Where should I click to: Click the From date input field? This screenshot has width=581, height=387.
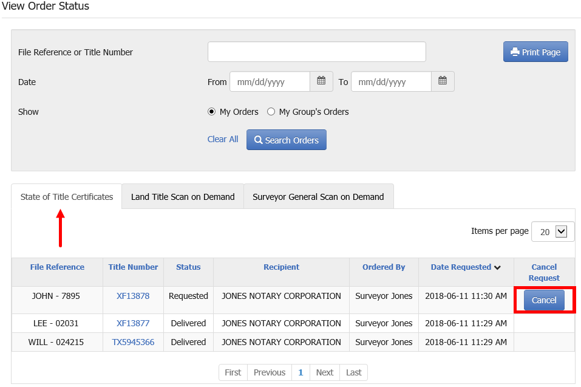click(270, 81)
